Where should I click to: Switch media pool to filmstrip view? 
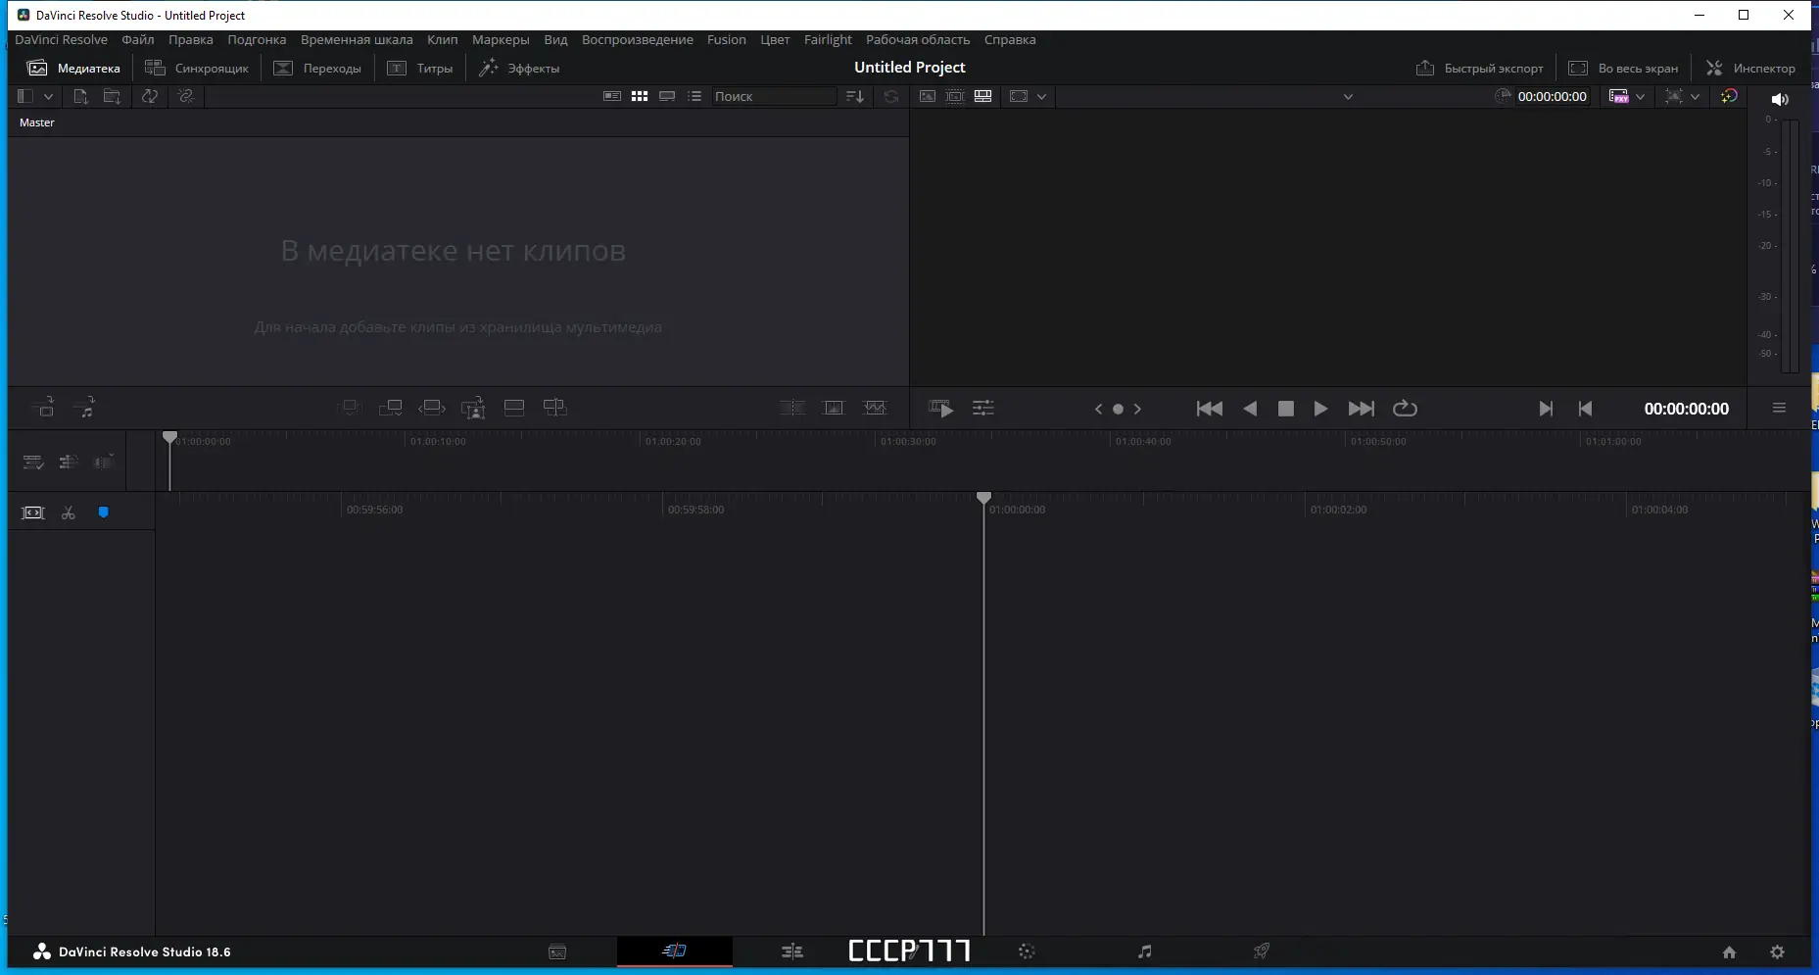tap(667, 96)
